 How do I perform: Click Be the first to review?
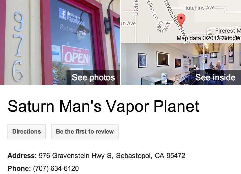pyautogui.click(x=85, y=132)
